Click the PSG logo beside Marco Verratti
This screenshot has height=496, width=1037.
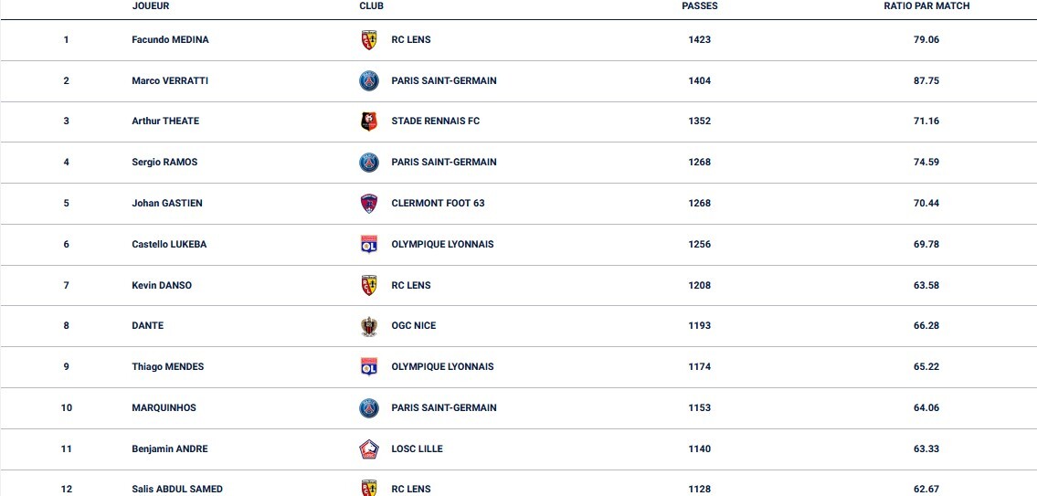click(369, 80)
